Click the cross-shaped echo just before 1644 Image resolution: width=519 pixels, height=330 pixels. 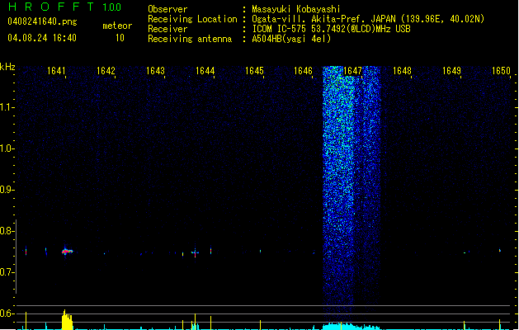point(195,253)
